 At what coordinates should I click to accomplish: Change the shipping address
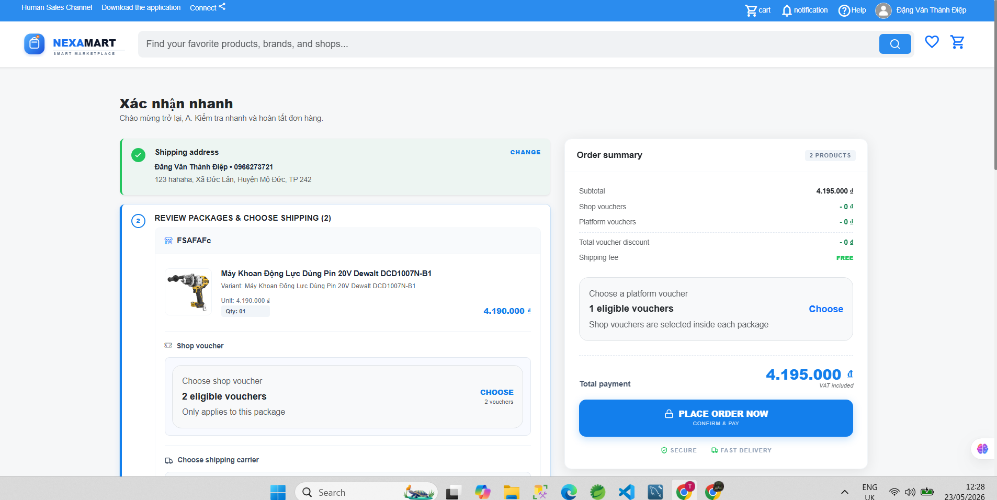[525, 152]
